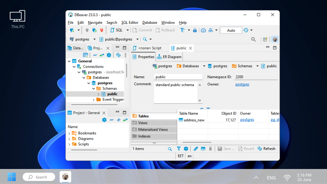Click the search magnifier in bottom toolbar
This screenshot has height=184, width=327.
tap(170, 149)
